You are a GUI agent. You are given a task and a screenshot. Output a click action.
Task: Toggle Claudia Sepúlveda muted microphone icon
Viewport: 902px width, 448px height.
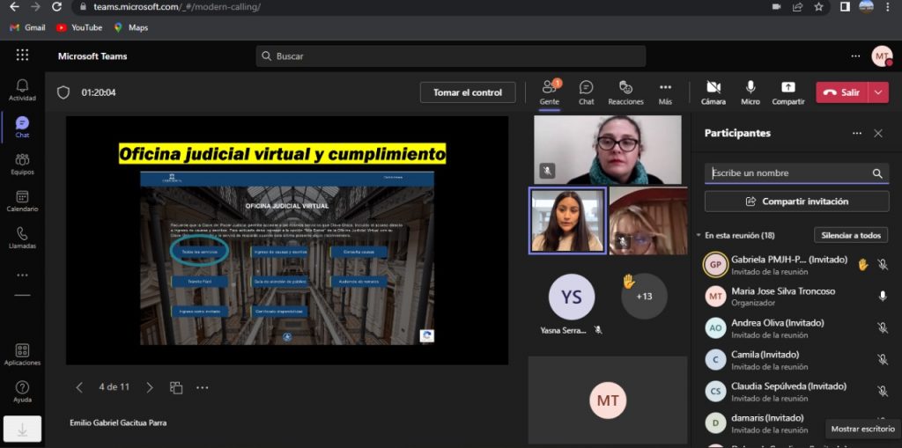point(883,391)
